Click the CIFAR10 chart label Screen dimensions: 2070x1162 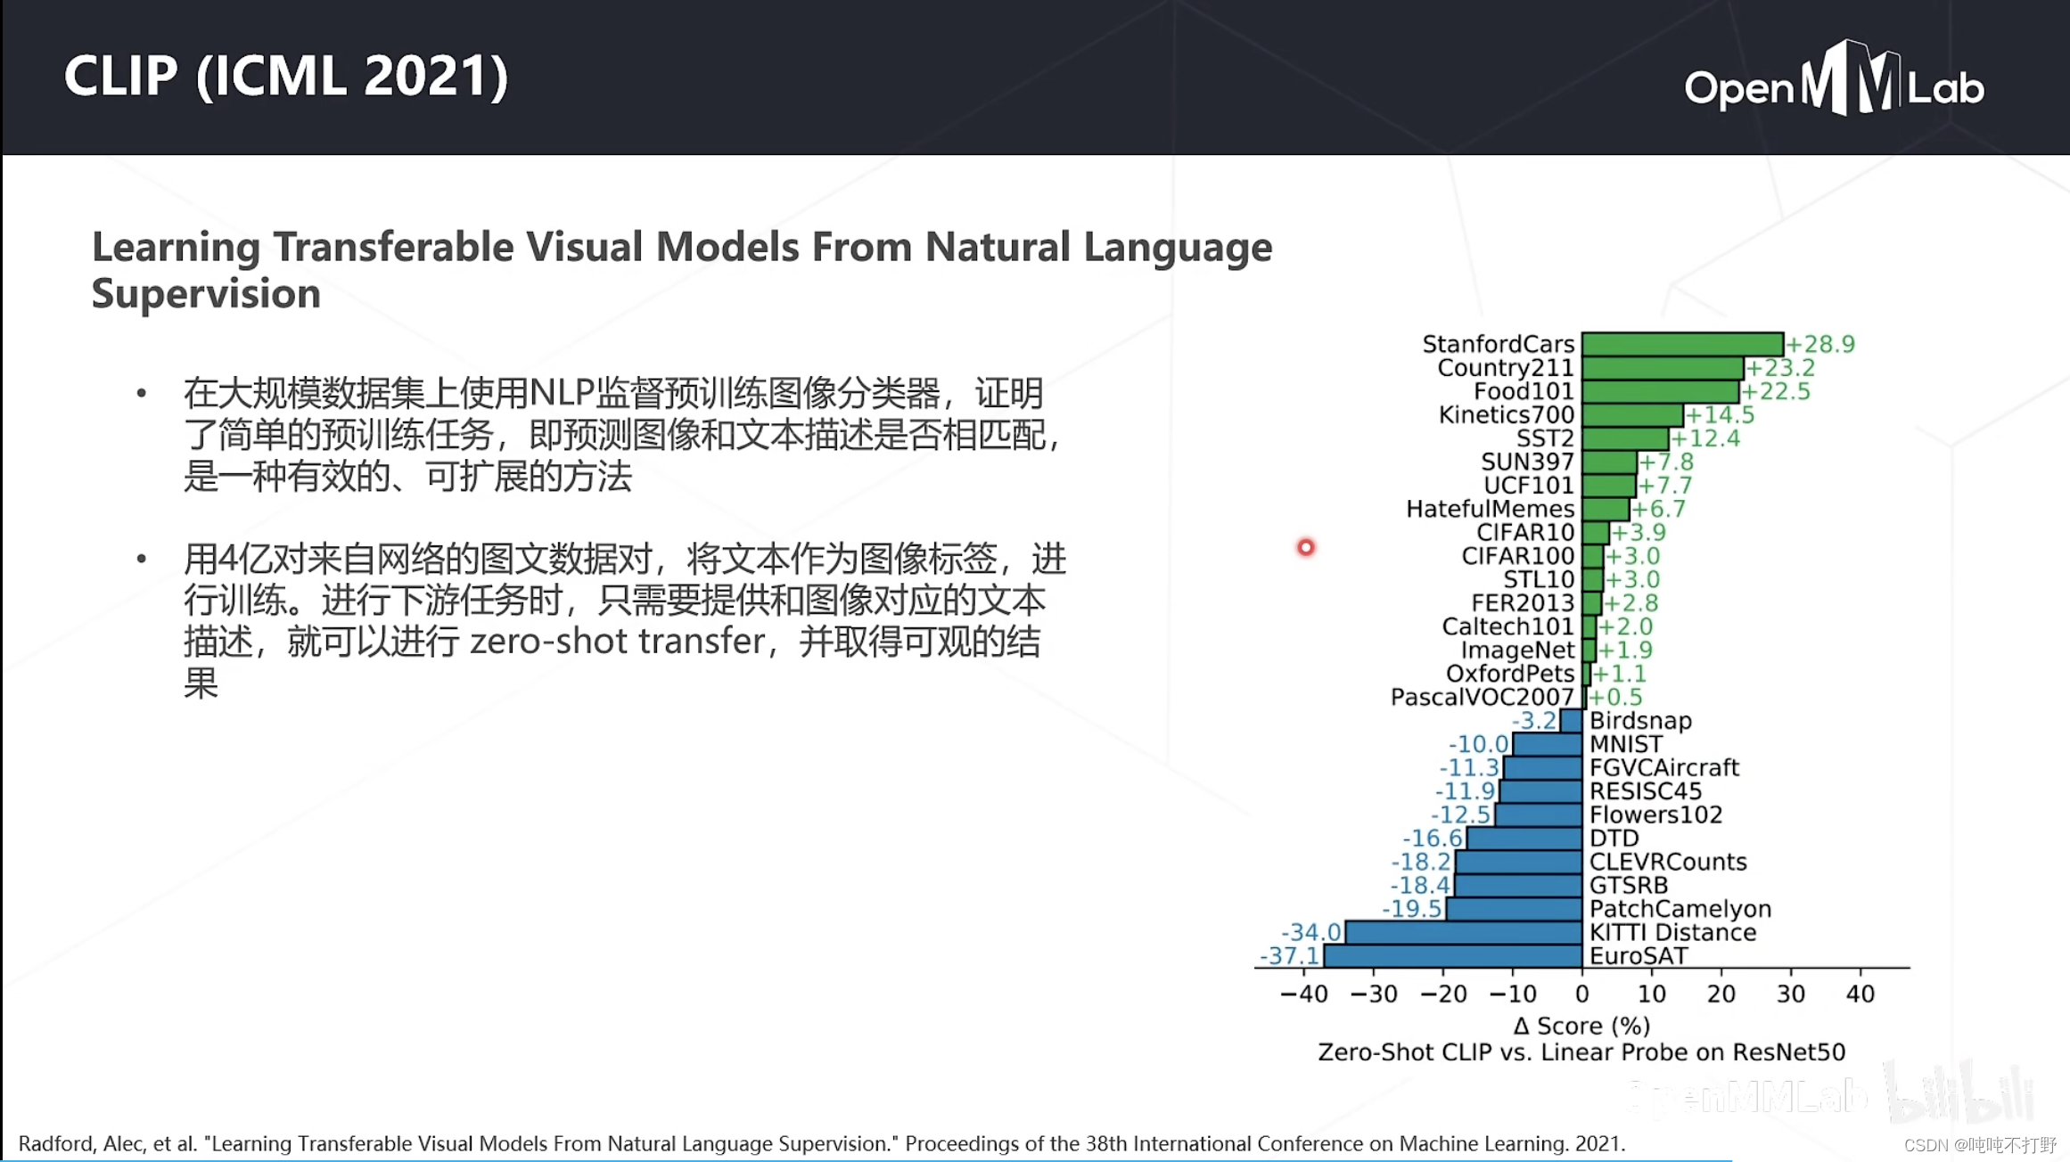click(1526, 532)
